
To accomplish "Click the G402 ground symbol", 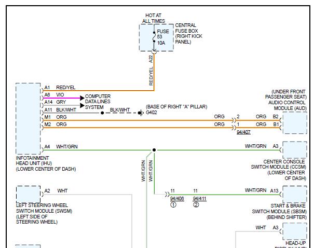I will tap(141, 113).
